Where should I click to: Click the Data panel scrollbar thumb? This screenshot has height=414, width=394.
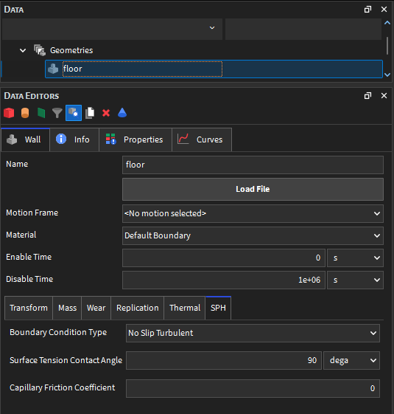[x=387, y=46]
